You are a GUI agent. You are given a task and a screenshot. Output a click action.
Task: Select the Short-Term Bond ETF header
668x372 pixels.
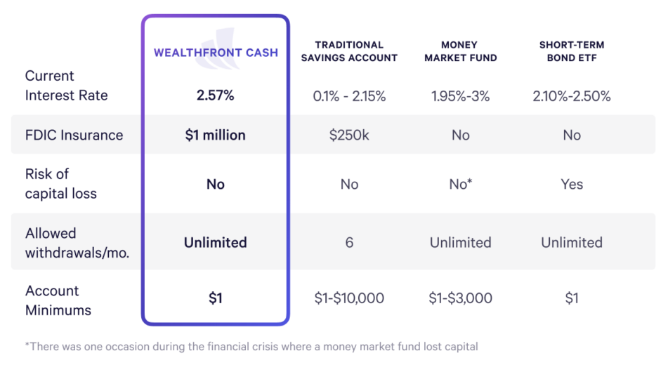coord(571,51)
